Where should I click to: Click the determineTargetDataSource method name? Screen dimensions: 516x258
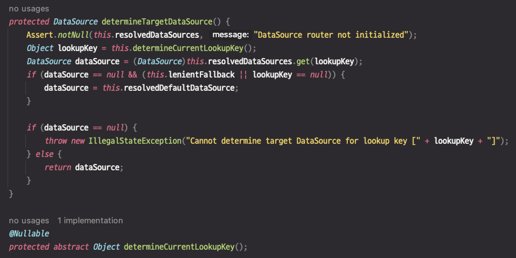(157, 21)
